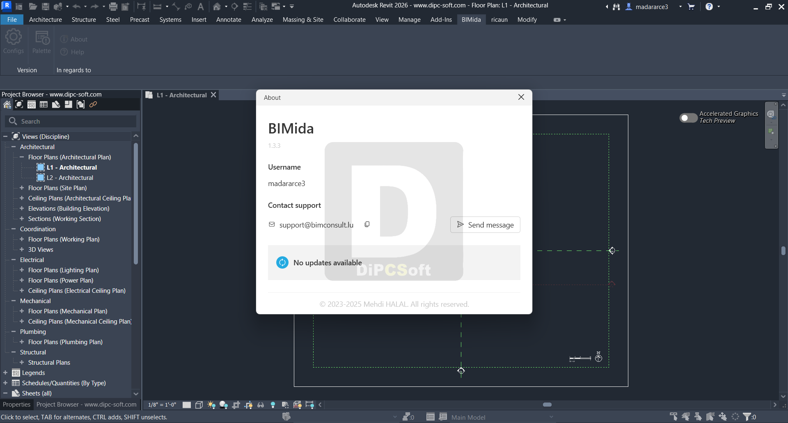Screen dimensions: 788x423
Task: Click the Save icon in quick access toolbar
Action: 46,7
